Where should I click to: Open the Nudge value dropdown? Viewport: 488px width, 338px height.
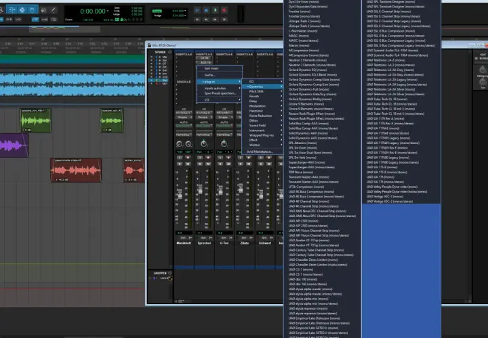coord(185,15)
